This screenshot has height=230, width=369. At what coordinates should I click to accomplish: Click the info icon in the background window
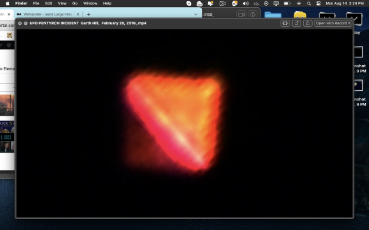tap(253, 15)
